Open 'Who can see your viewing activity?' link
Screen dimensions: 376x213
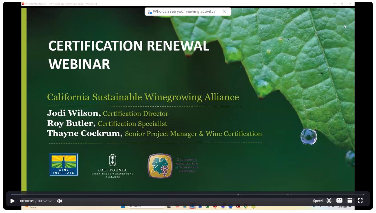(x=184, y=12)
